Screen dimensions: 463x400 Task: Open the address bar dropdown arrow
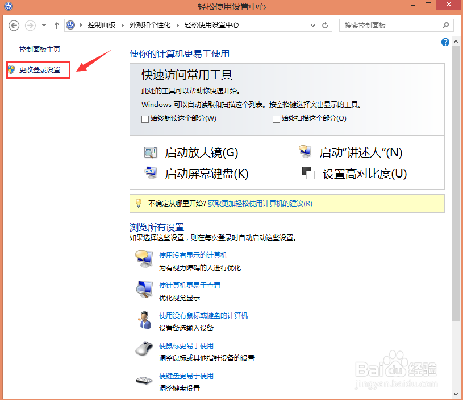312,25
